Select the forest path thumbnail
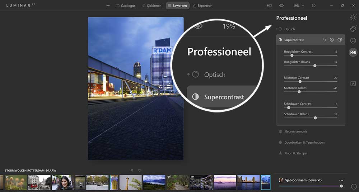This screenshot has width=359, height=192. pyautogui.click(x=178, y=182)
